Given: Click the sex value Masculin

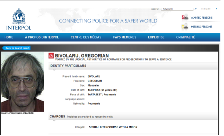Looking at the screenshot, I should 93,86.
